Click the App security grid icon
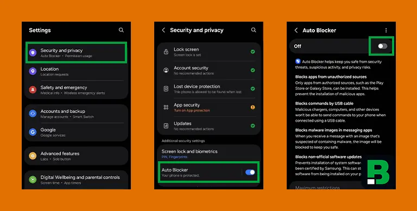The image size is (417, 211). [x=166, y=107]
